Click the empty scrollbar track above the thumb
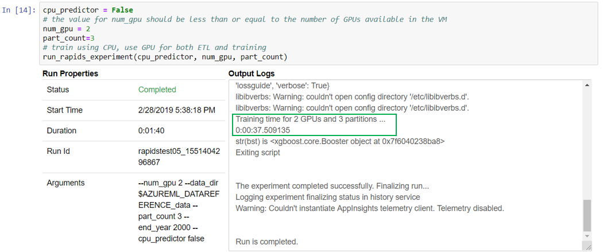 click(x=586, y=144)
